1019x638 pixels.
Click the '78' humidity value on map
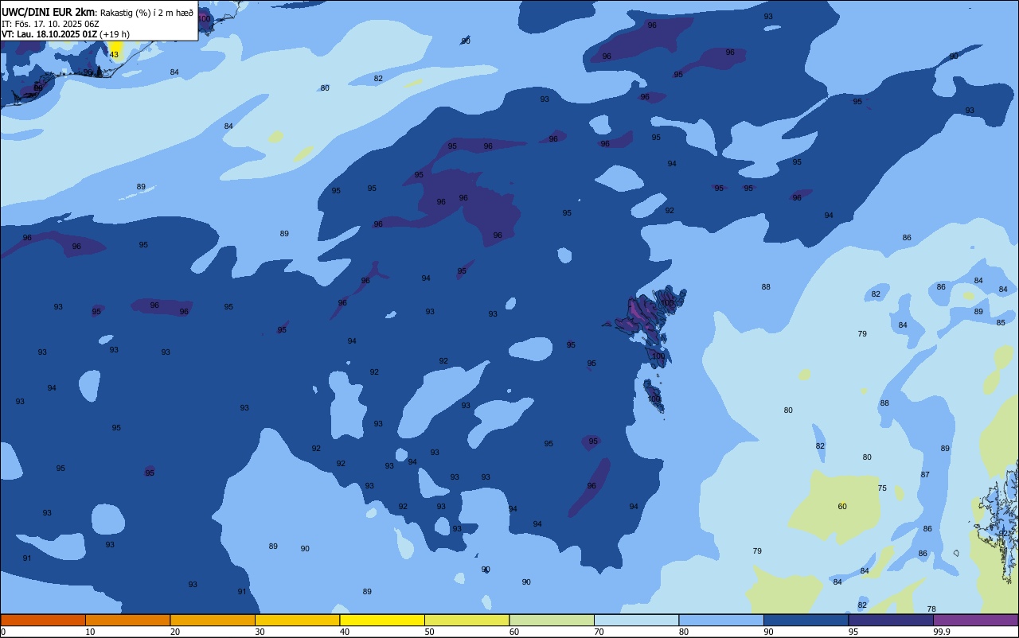click(931, 609)
